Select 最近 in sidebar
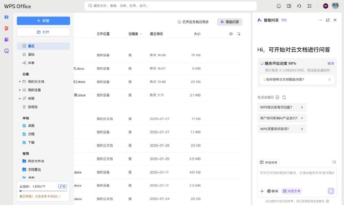The width and height of the screenshot is (344, 205). point(43,46)
